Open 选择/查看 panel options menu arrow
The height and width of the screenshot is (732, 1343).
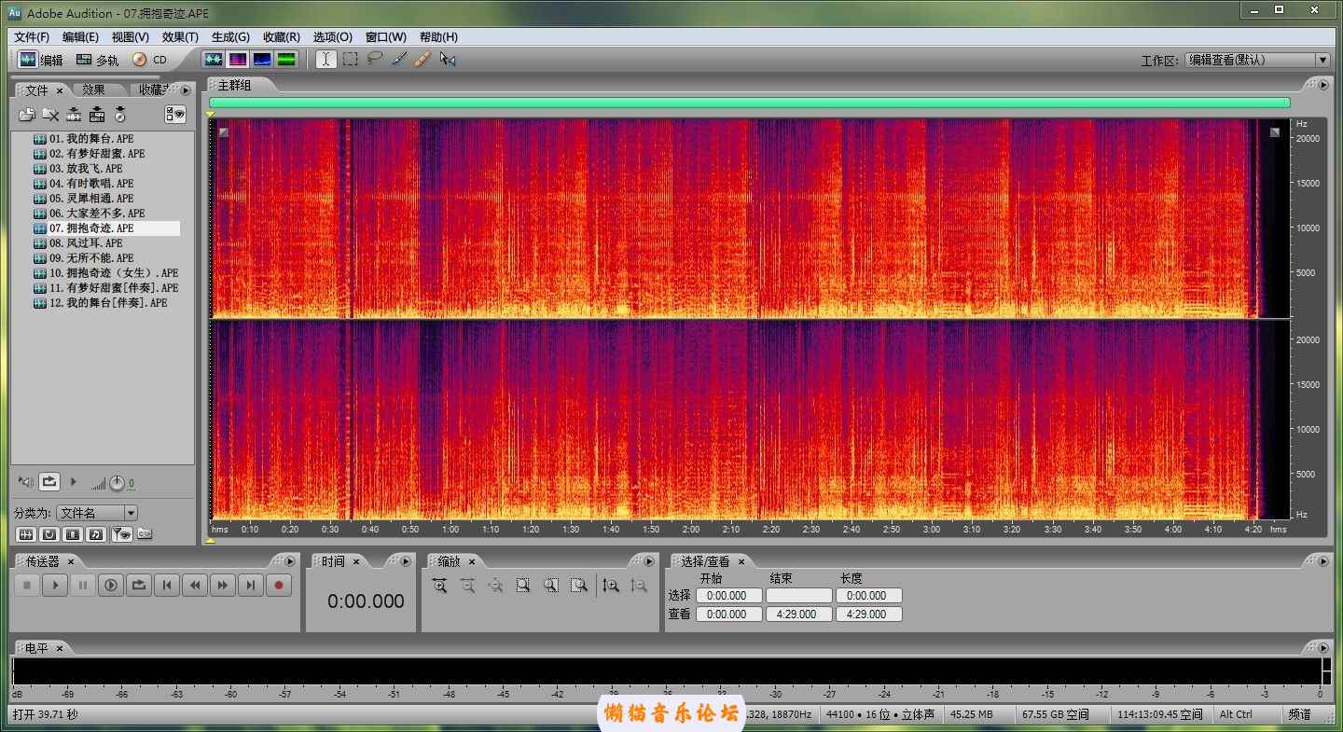(x=1322, y=561)
